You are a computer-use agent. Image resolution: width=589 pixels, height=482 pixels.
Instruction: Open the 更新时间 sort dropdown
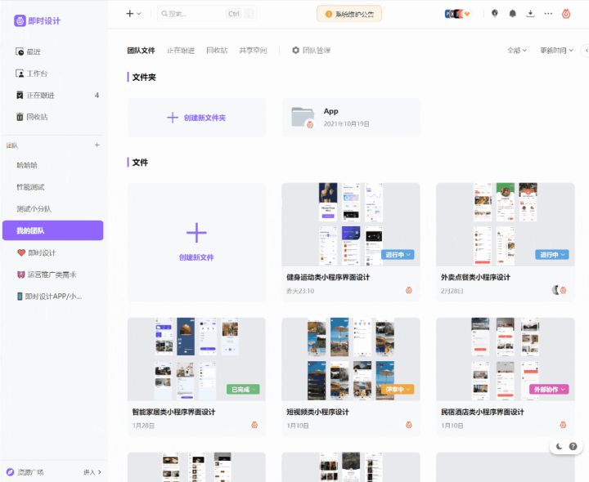click(557, 51)
